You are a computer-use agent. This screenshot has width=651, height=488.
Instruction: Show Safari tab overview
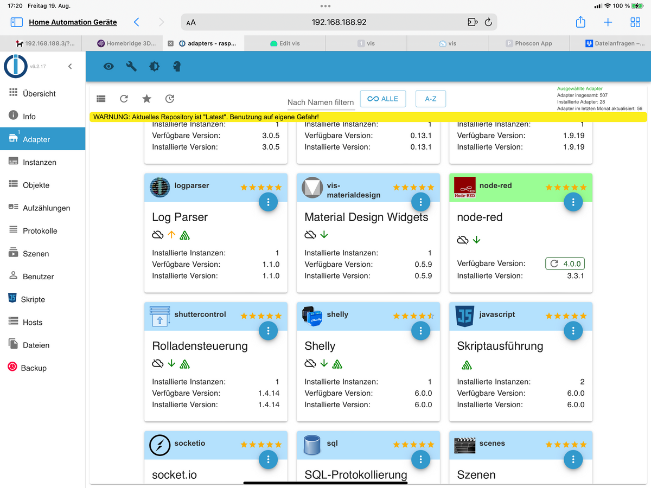[x=635, y=22]
